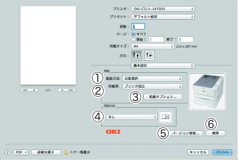Screen dimensions: 238x160
Task: Go to next page in preview
Action: point(62,90)
